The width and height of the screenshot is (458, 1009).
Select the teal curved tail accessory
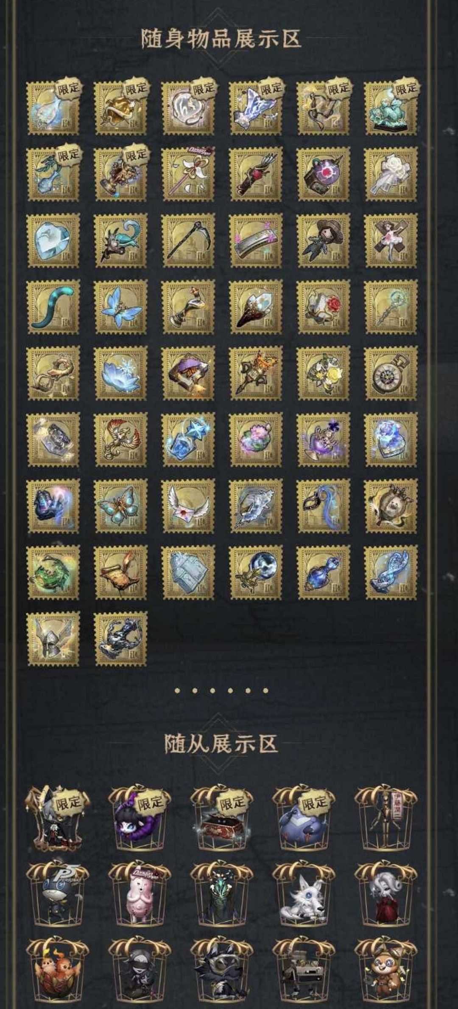coord(53,307)
